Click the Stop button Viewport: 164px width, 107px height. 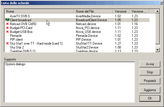coord(150,72)
